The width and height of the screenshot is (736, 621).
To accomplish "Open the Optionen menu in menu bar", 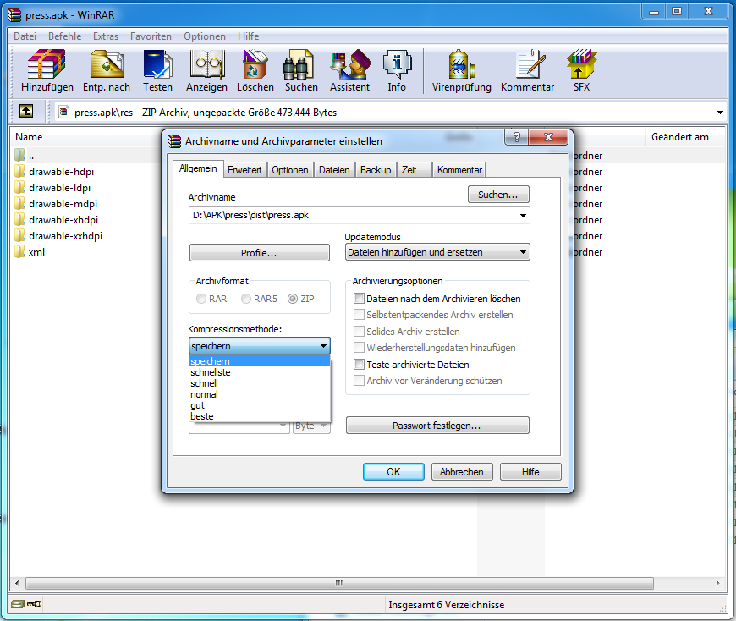I will [205, 36].
